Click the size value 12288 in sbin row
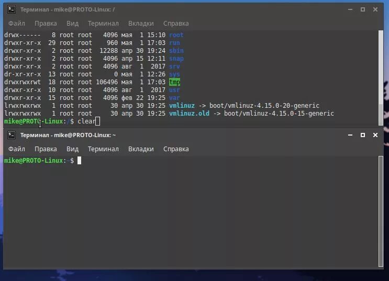 109,51
